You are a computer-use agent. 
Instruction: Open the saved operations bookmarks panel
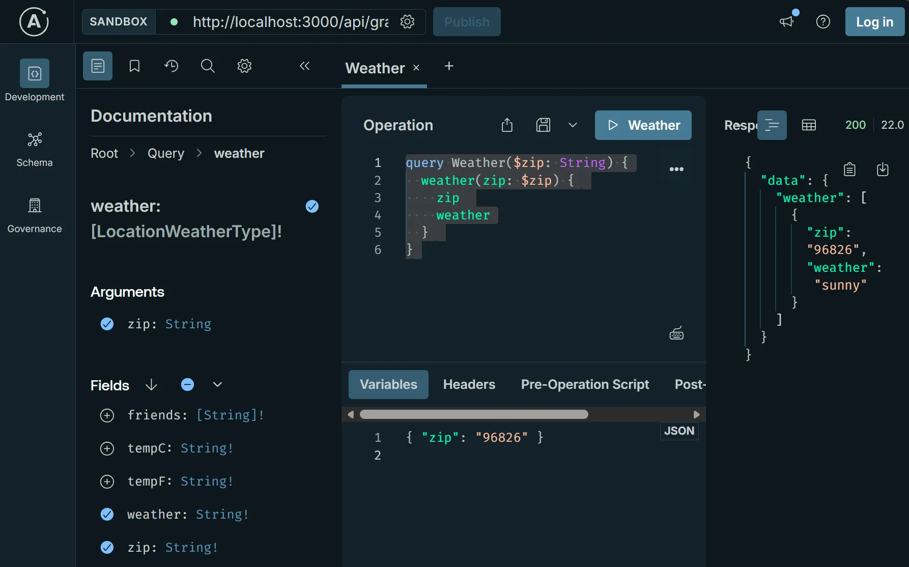(134, 66)
